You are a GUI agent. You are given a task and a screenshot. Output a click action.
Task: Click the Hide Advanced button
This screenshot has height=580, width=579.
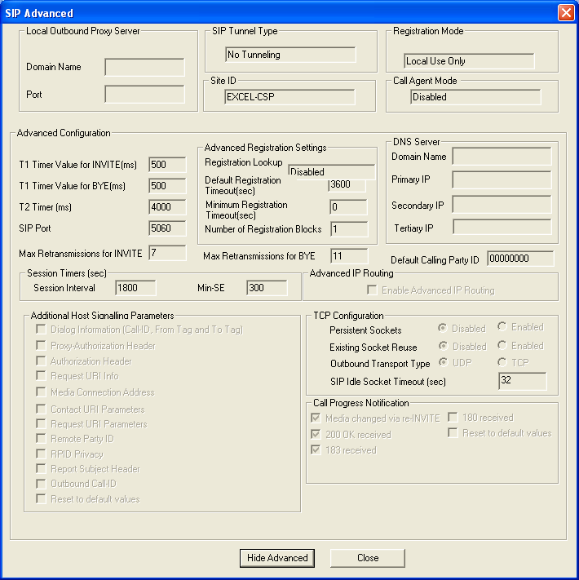coord(277,558)
